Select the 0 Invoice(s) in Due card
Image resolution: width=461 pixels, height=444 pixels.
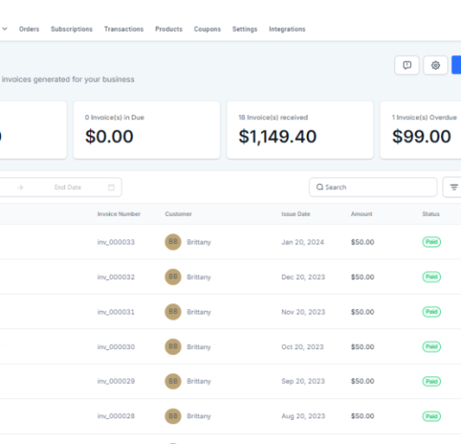(x=147, y=130)
